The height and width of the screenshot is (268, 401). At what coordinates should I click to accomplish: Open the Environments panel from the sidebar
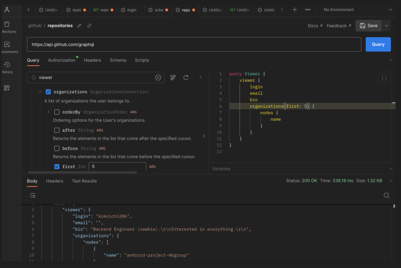coord(7,44)
